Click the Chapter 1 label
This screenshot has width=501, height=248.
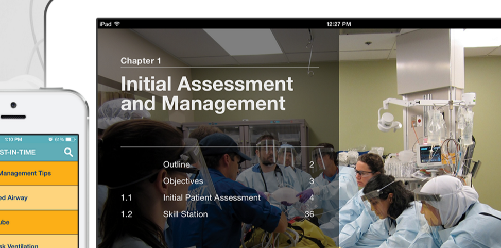pyautogui.click(x=141, y=61)
